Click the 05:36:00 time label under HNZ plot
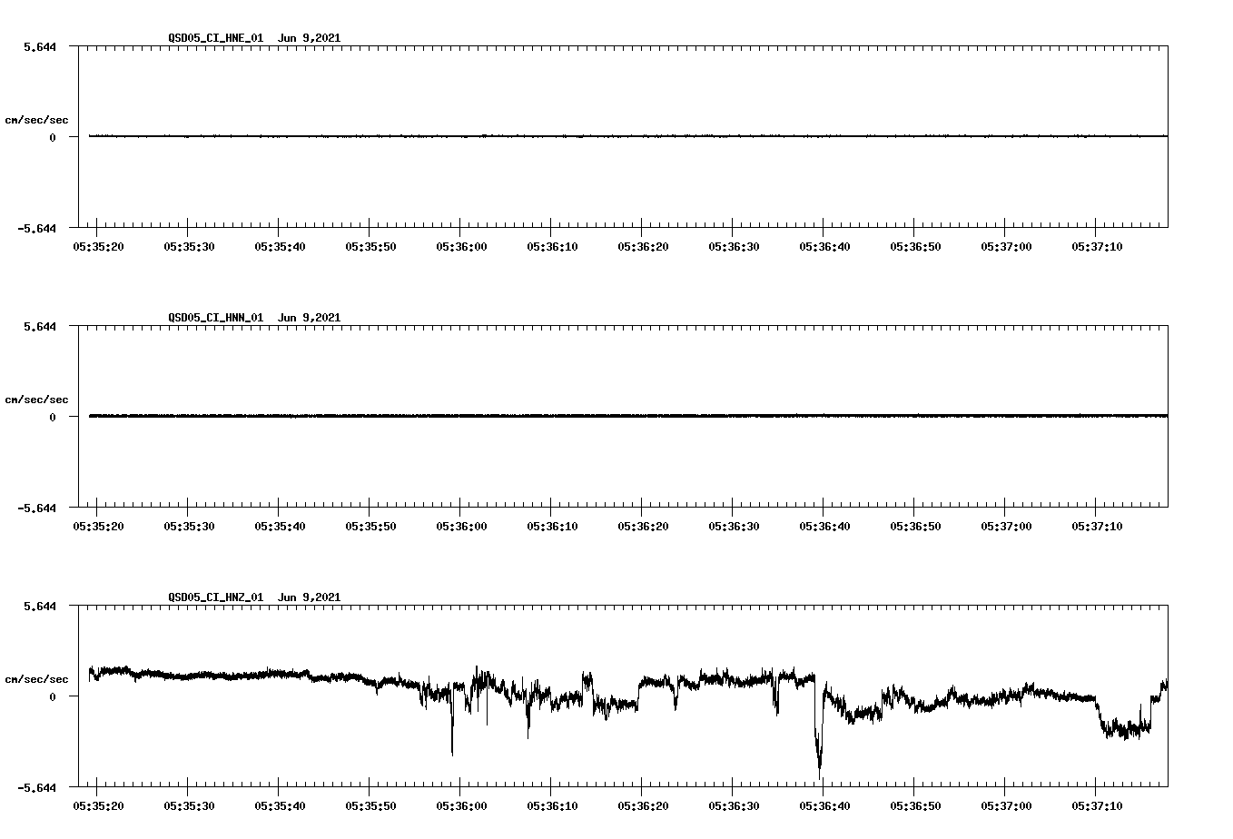Image resolution: width=1233 pixels, height=839 pixels. tap(461, 806)
